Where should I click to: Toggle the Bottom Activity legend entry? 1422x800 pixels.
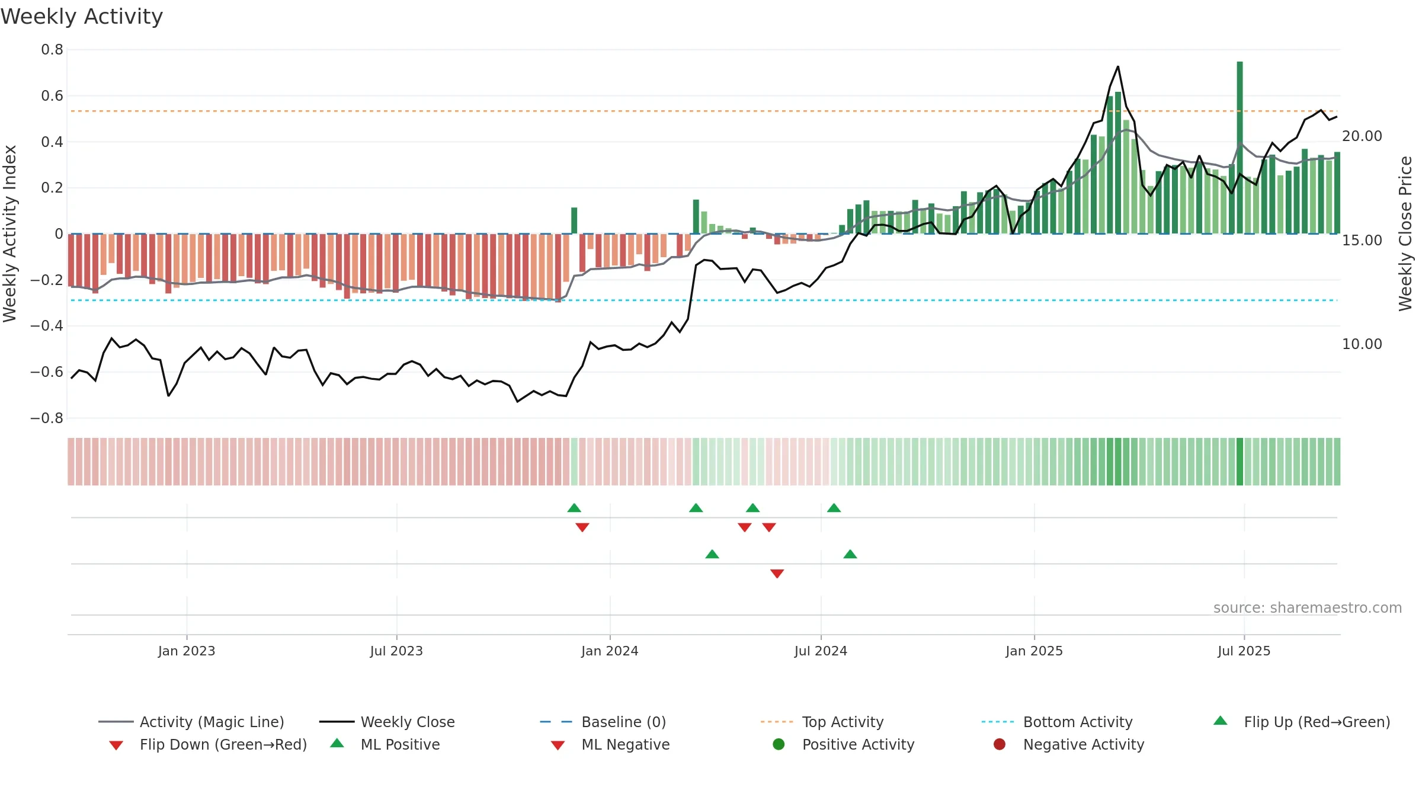coord(1057,722)
